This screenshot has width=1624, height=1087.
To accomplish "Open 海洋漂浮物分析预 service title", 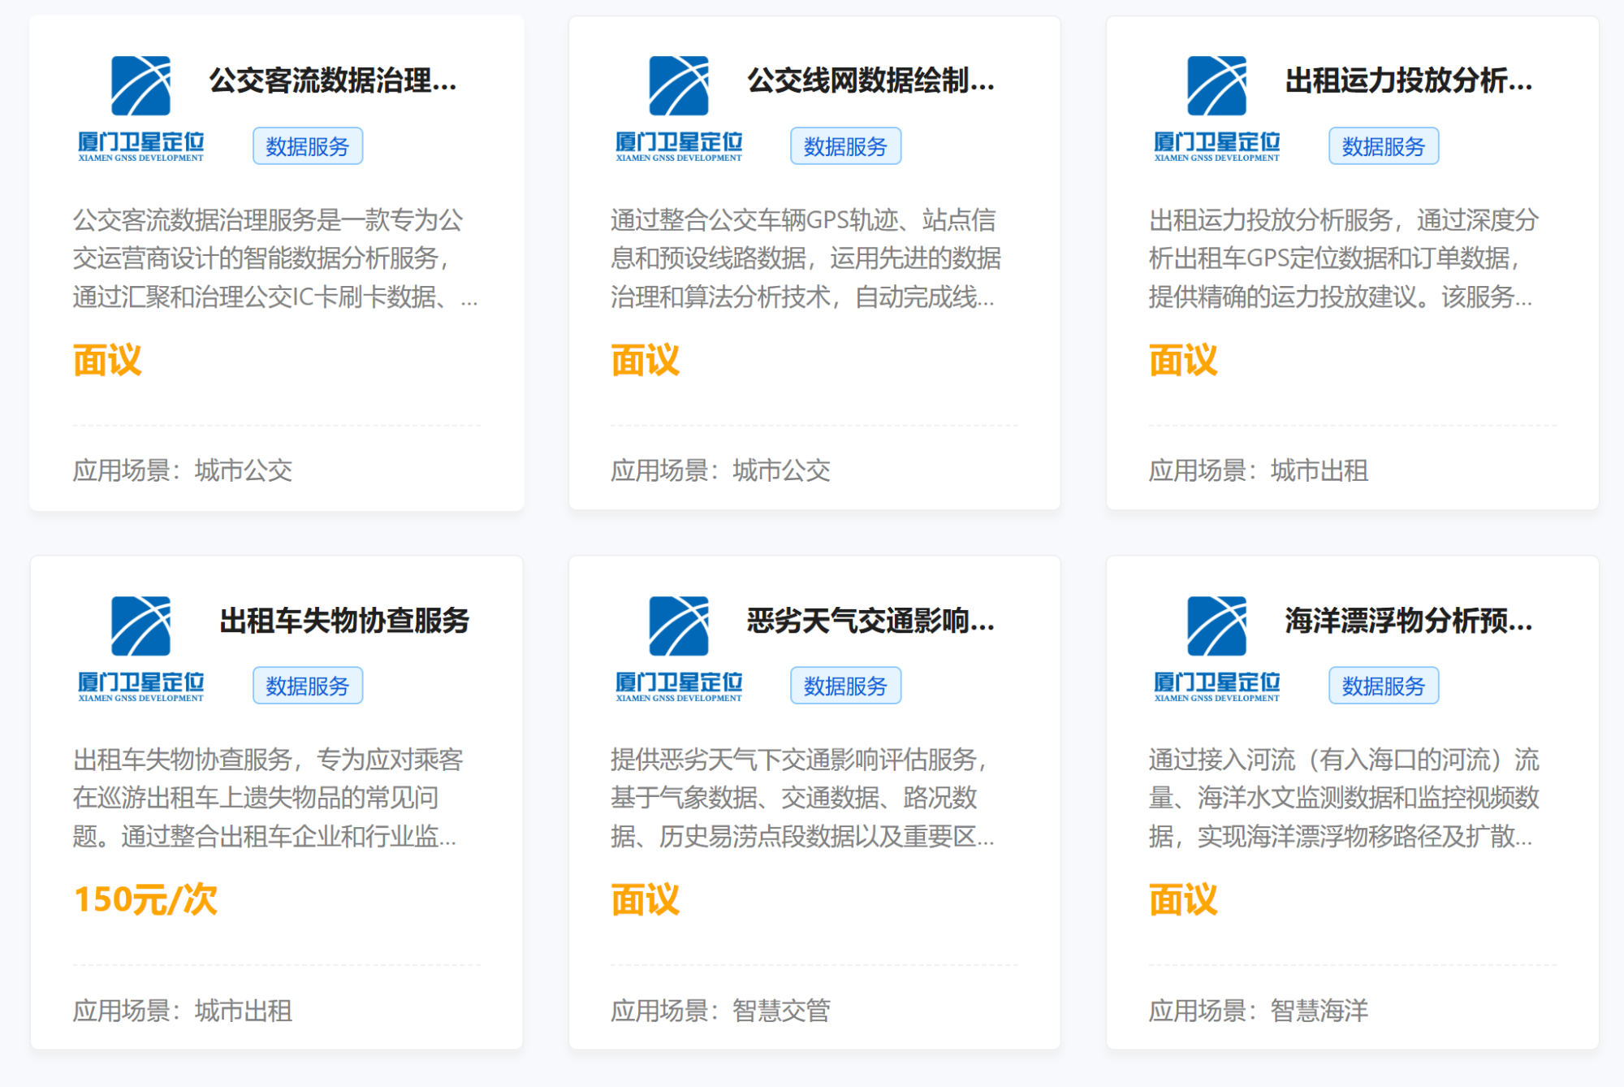I will coord(1409,621).
